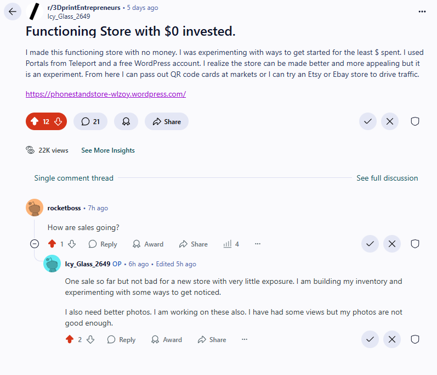437x375 pixels.
Task: Click See full discussion
Action: click(387, 178)
